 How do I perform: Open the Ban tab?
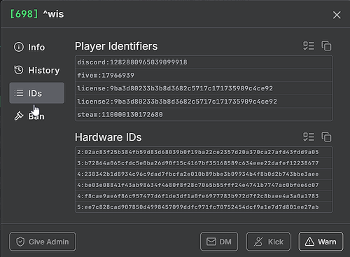point(36,116)
